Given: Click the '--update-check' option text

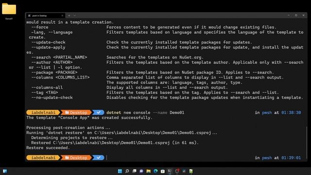Looking at the screenshot, I should pyautogui.click(x=48, y=42).
